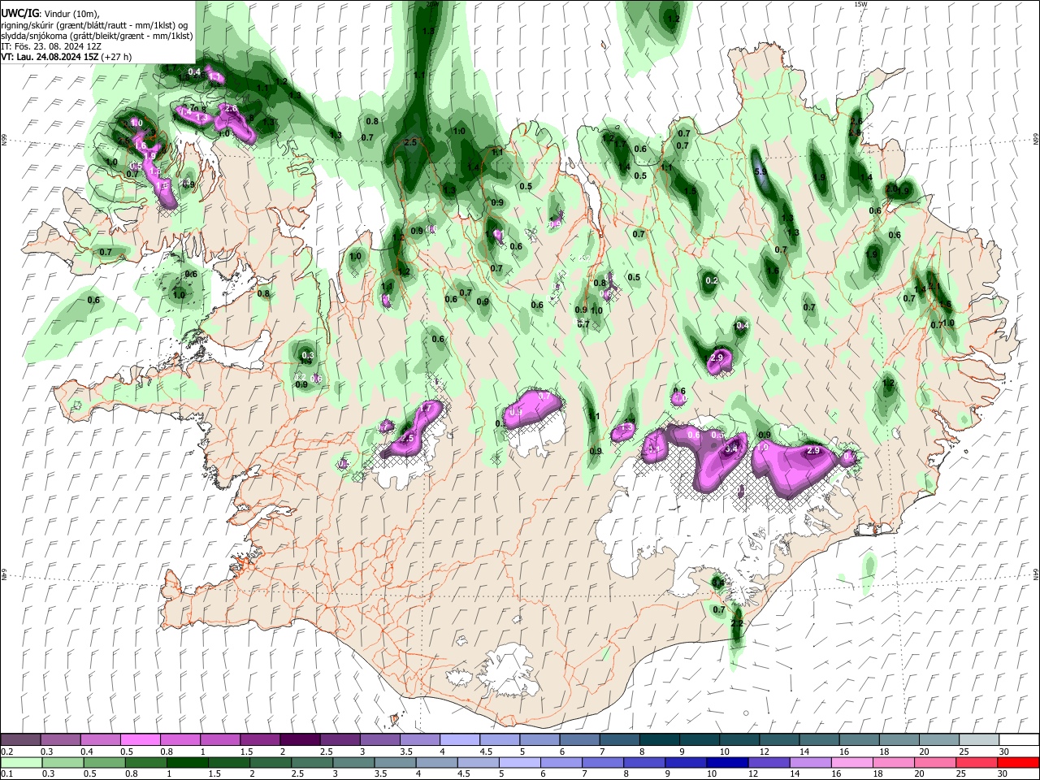Click the '2.5' label under snow legend
Image resolution: width=1040 pixels, height=780 pixels.
coord(326,752)
